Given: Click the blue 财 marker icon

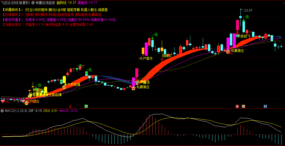Looking at the screenshot, I should [x=265, y=106].
